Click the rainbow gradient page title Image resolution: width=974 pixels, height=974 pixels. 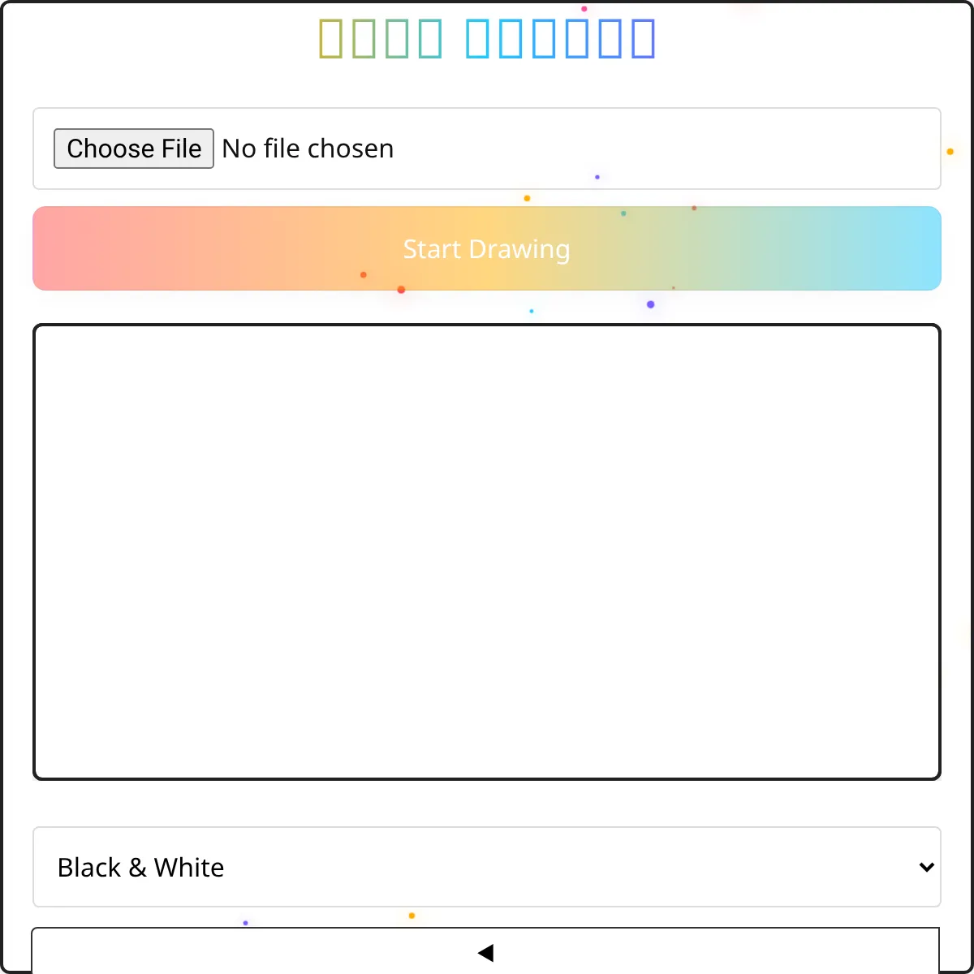pos(487,38)
